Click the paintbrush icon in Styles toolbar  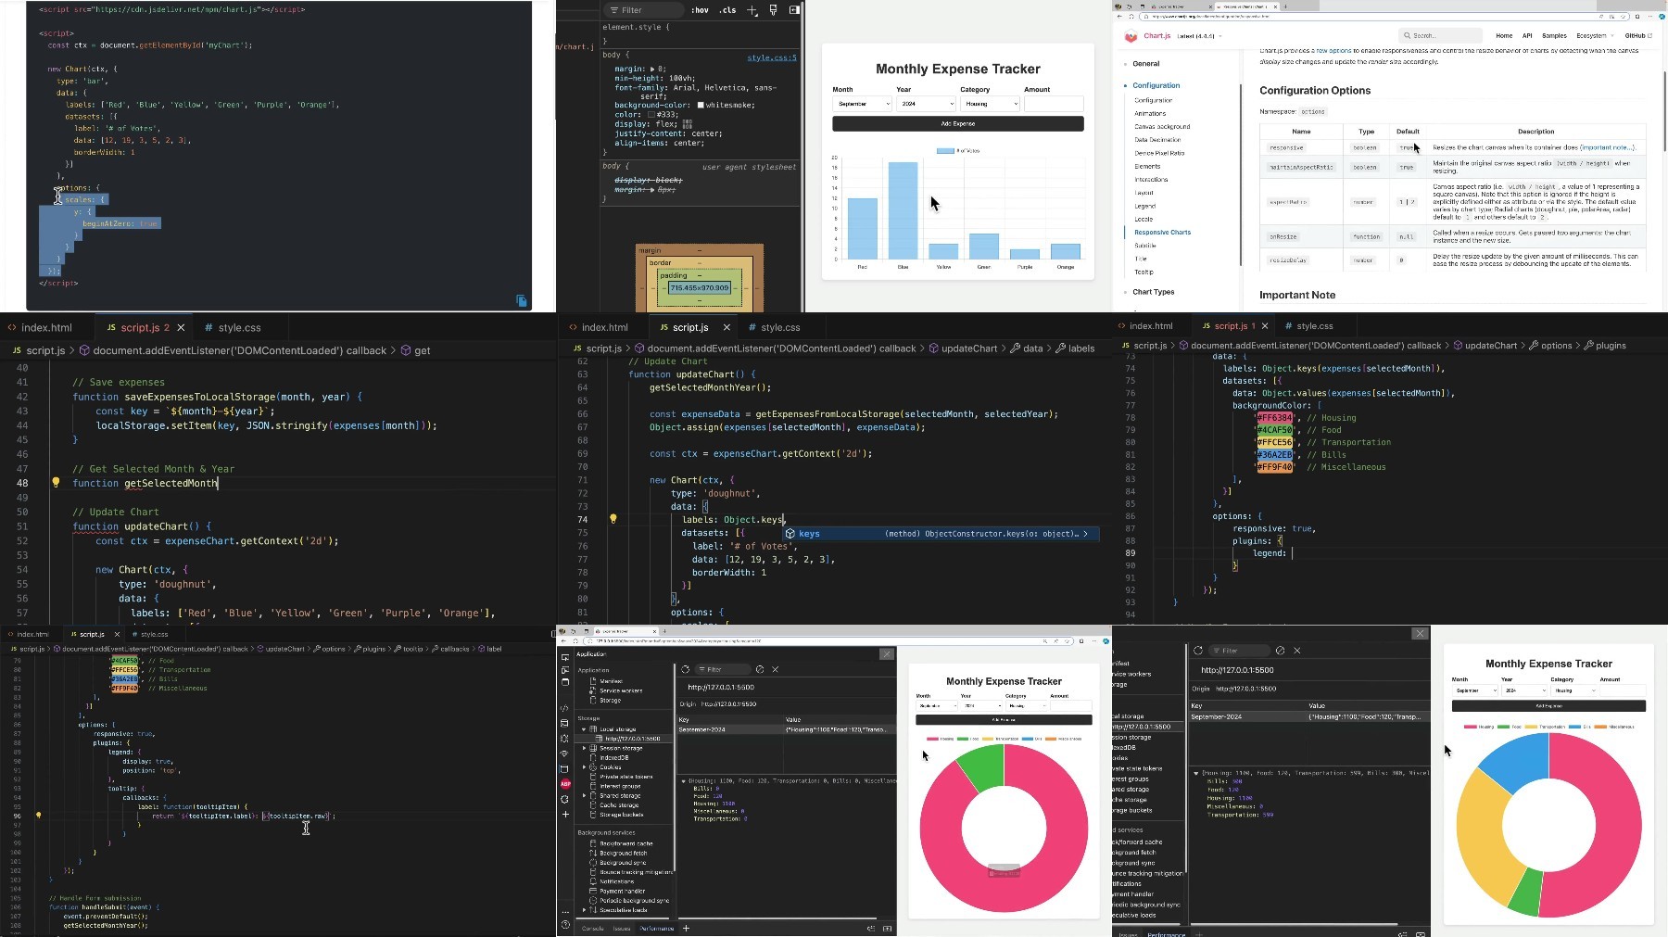click(x=774, y=10)
